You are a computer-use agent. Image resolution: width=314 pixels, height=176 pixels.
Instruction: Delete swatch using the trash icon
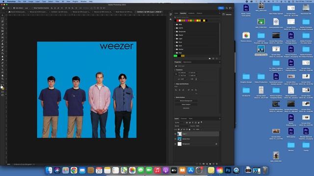217,59
